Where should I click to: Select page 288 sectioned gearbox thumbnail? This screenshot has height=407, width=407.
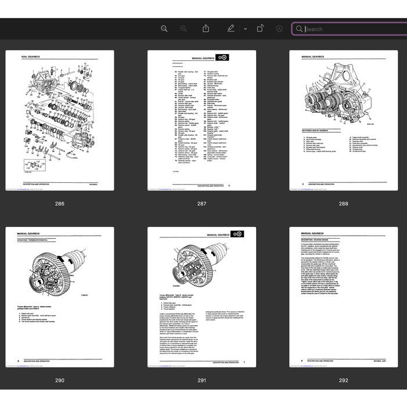point(344,120)
